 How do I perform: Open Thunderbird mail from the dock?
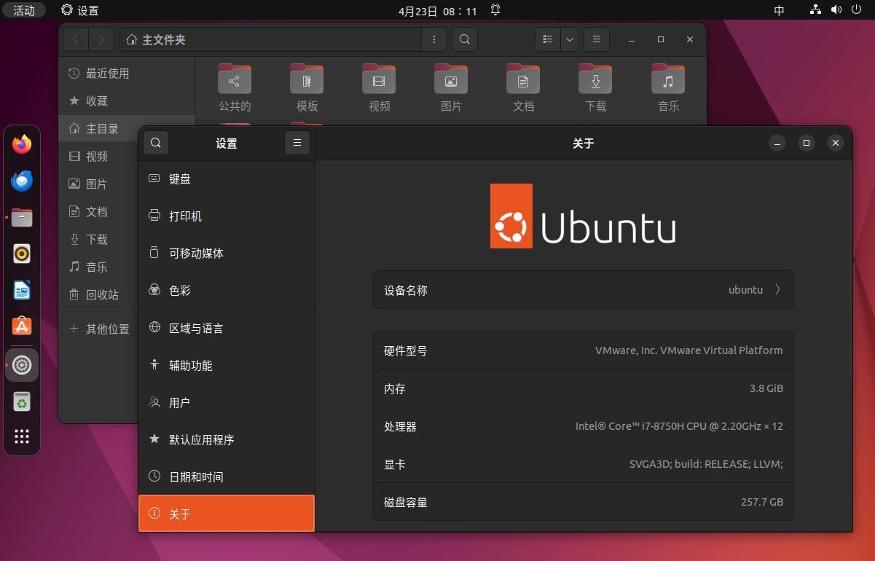click(x=22, y=181)
